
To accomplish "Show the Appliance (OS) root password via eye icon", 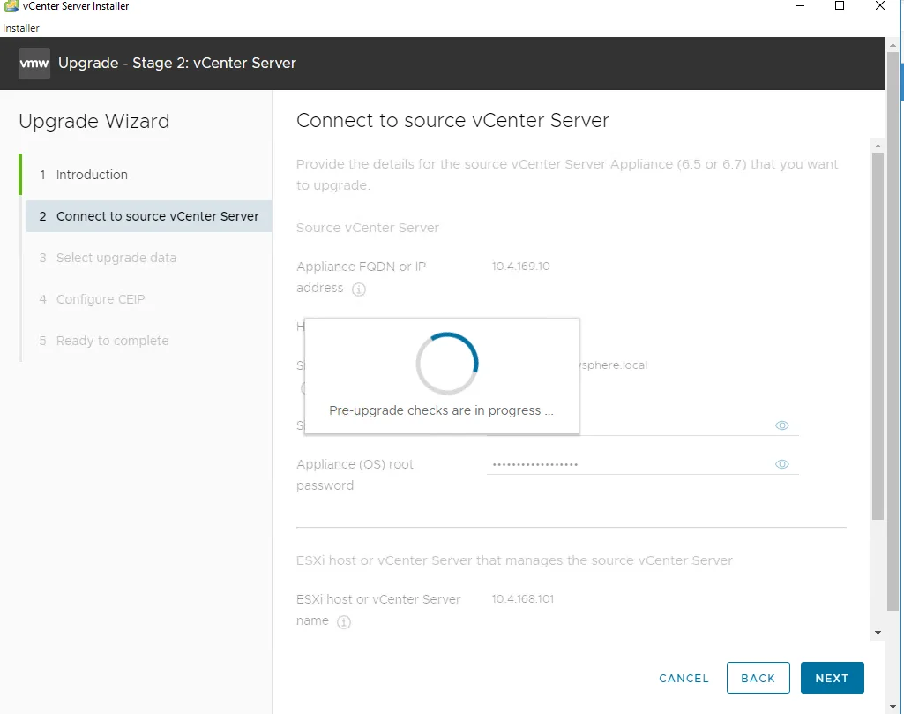I will [x=781, y=464].
